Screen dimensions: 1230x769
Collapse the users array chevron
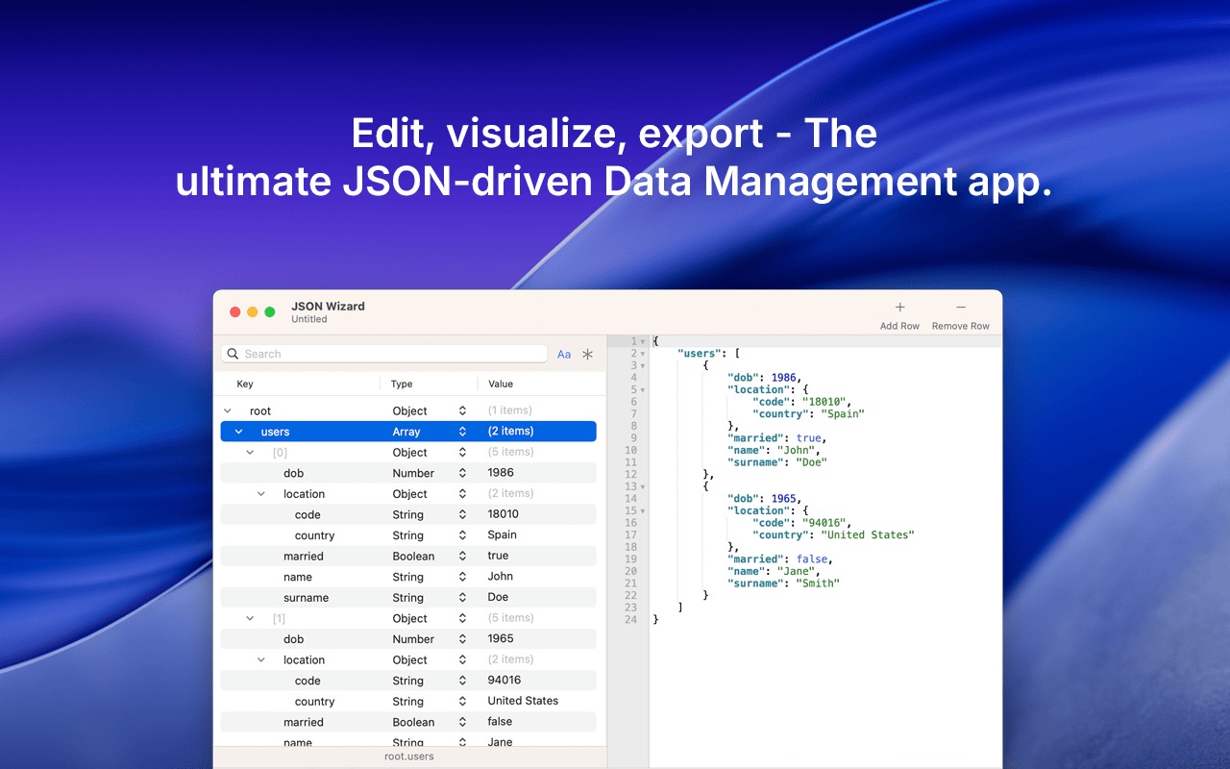click(x=239, y=432)
